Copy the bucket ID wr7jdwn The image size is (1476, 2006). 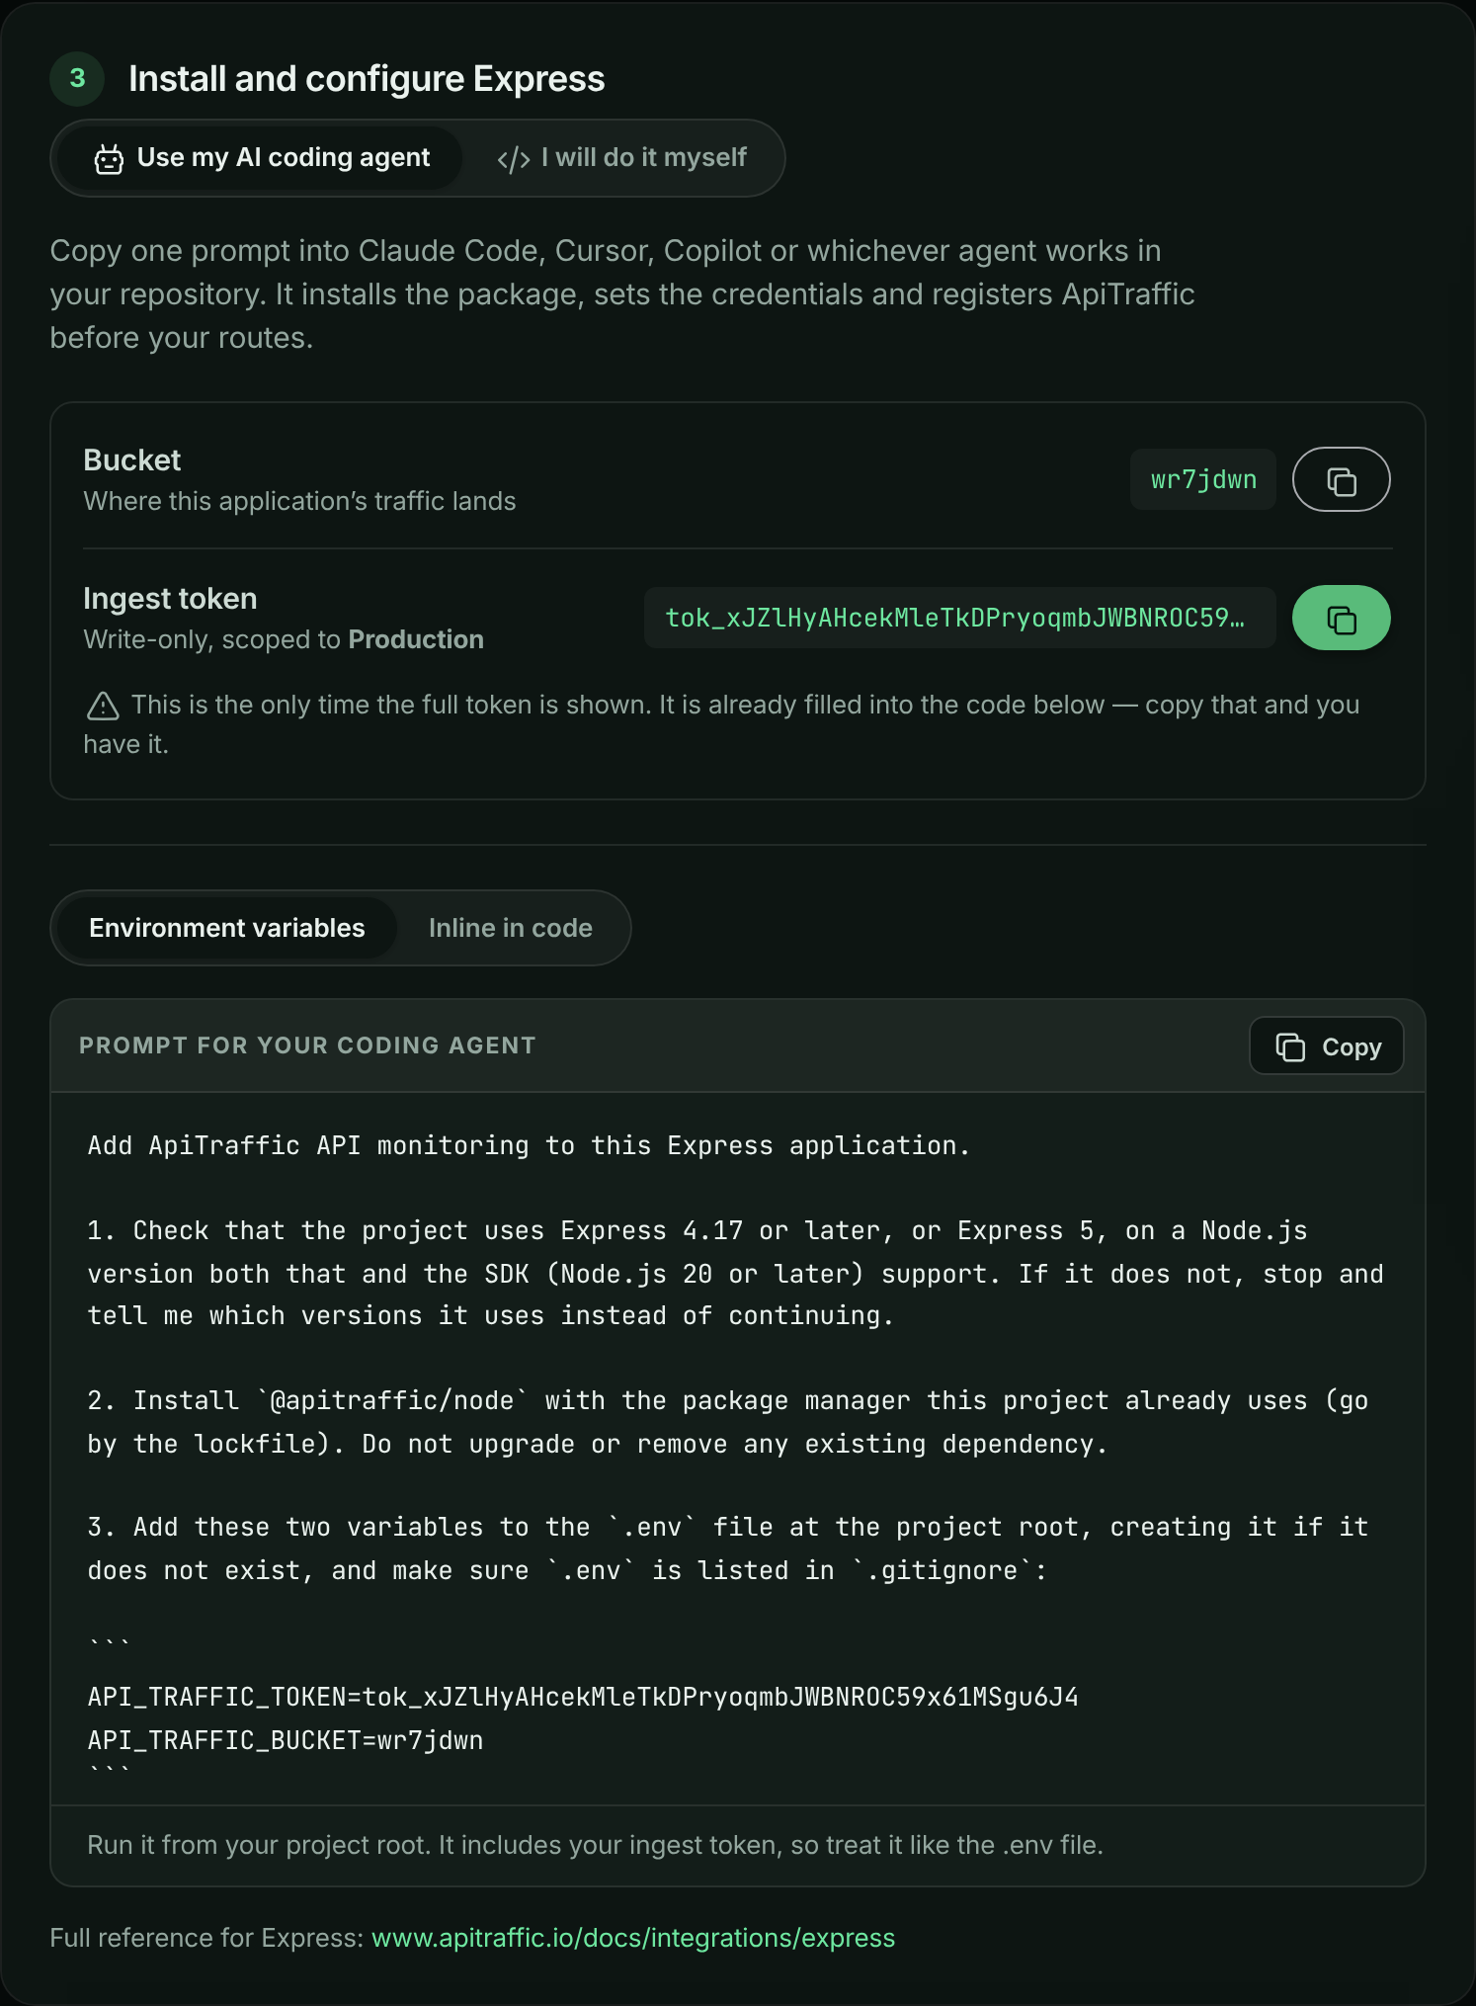1341,479
